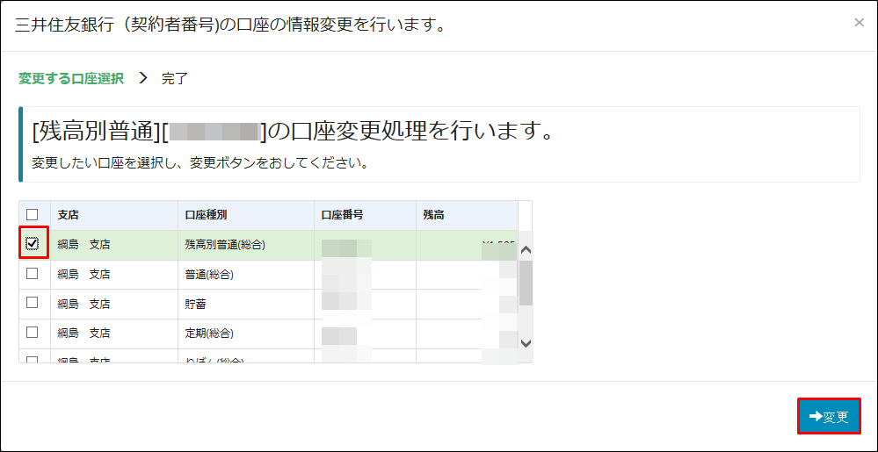Click the table scrollbar up arrow
This screenshot has height=452, width=878.
[x=526, y=249]
